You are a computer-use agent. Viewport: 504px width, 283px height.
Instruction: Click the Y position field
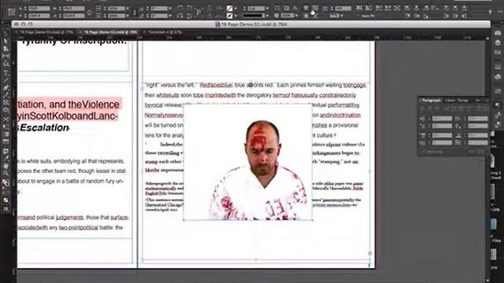(39, 16)
